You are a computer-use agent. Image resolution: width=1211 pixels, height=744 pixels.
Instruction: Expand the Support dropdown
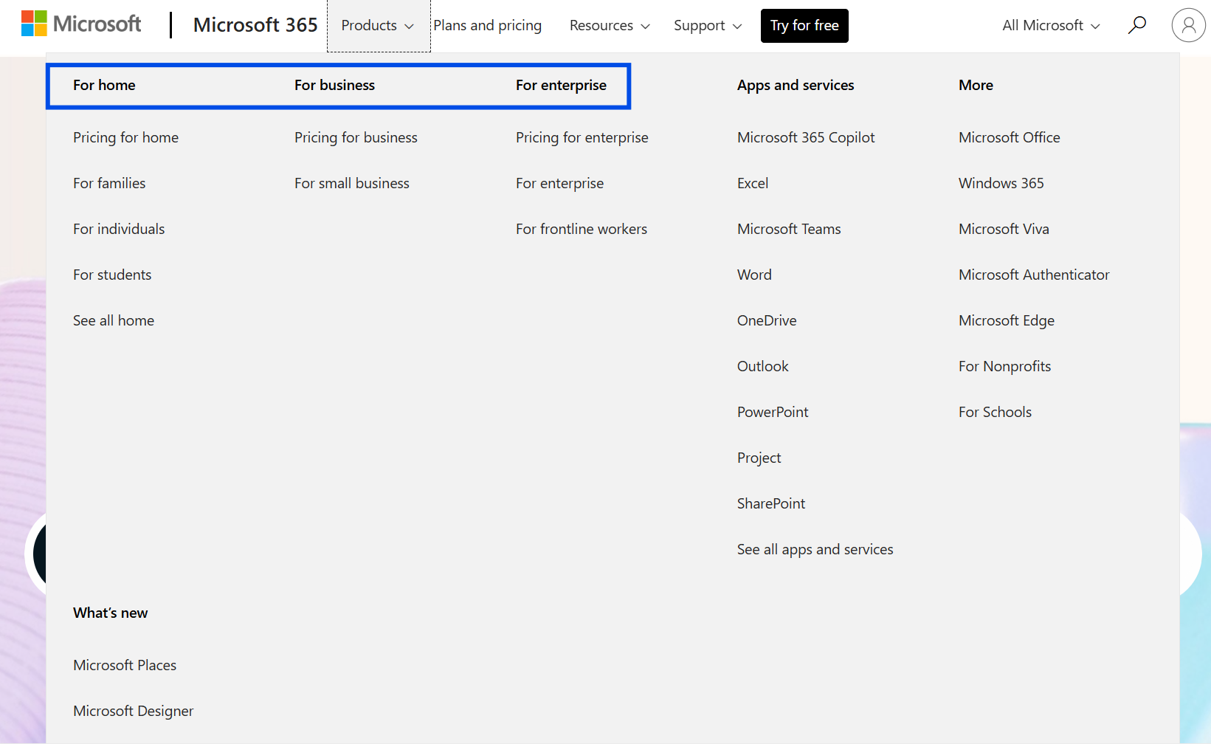tap(707, 26)
